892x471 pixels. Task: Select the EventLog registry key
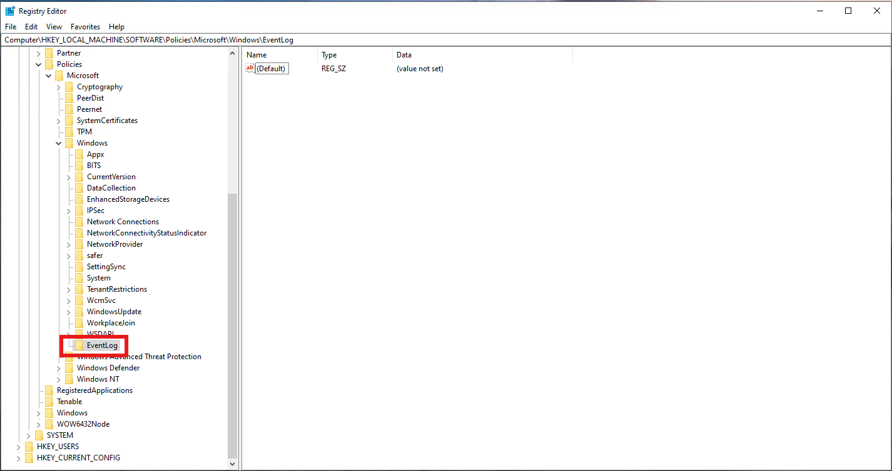tap(102, 345)
